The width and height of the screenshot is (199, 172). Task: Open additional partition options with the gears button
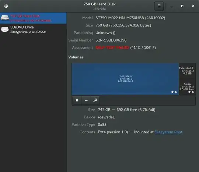(x=95, y=100)
